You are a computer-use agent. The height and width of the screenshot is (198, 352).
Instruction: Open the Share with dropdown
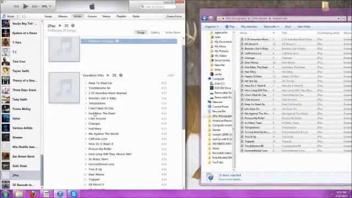271,26
